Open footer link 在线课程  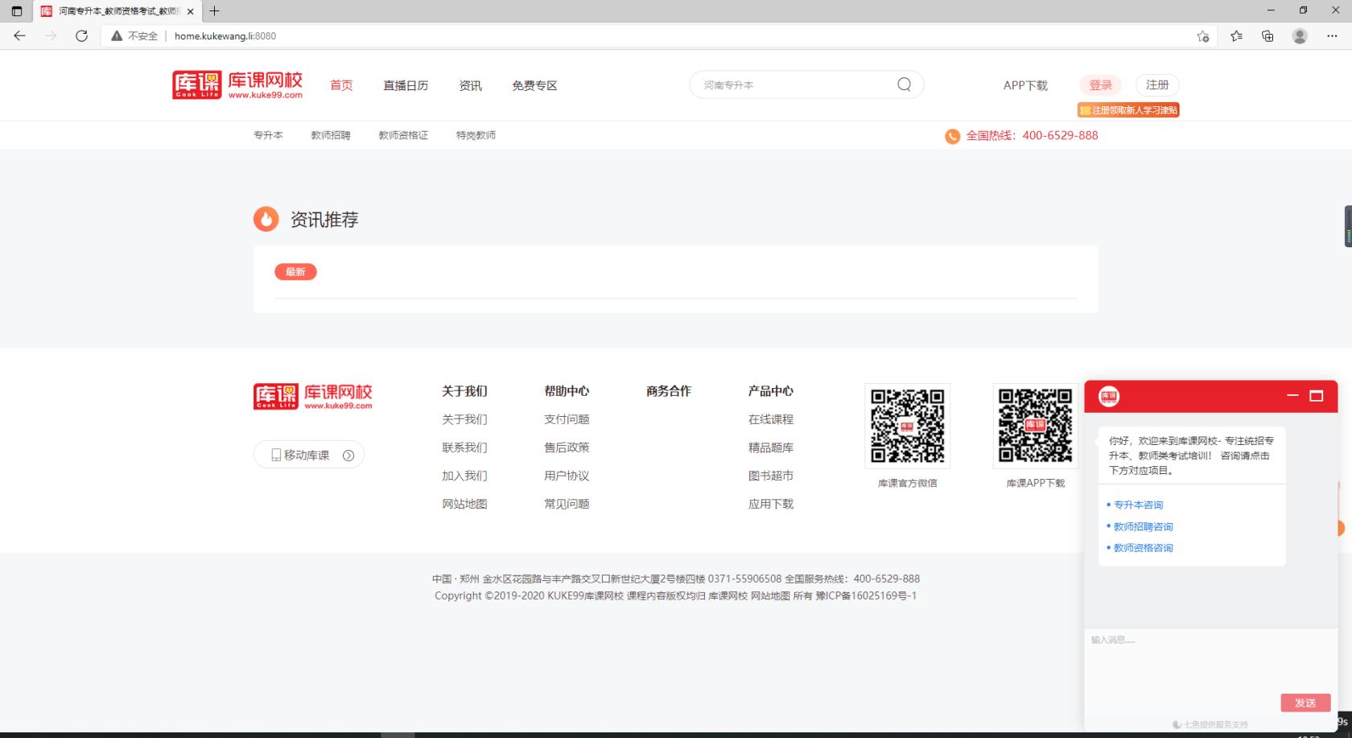click(x=771, y=419)
